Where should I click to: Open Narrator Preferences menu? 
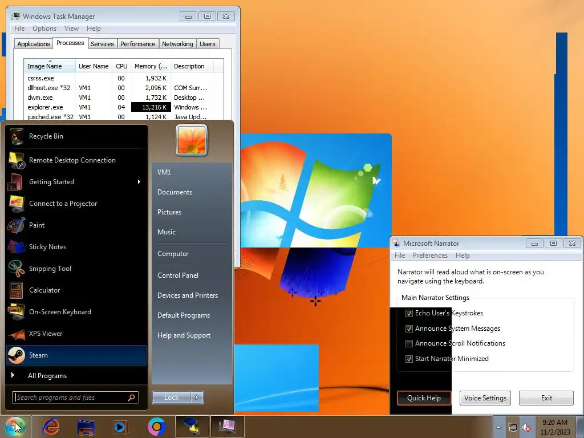pos(430,255)
